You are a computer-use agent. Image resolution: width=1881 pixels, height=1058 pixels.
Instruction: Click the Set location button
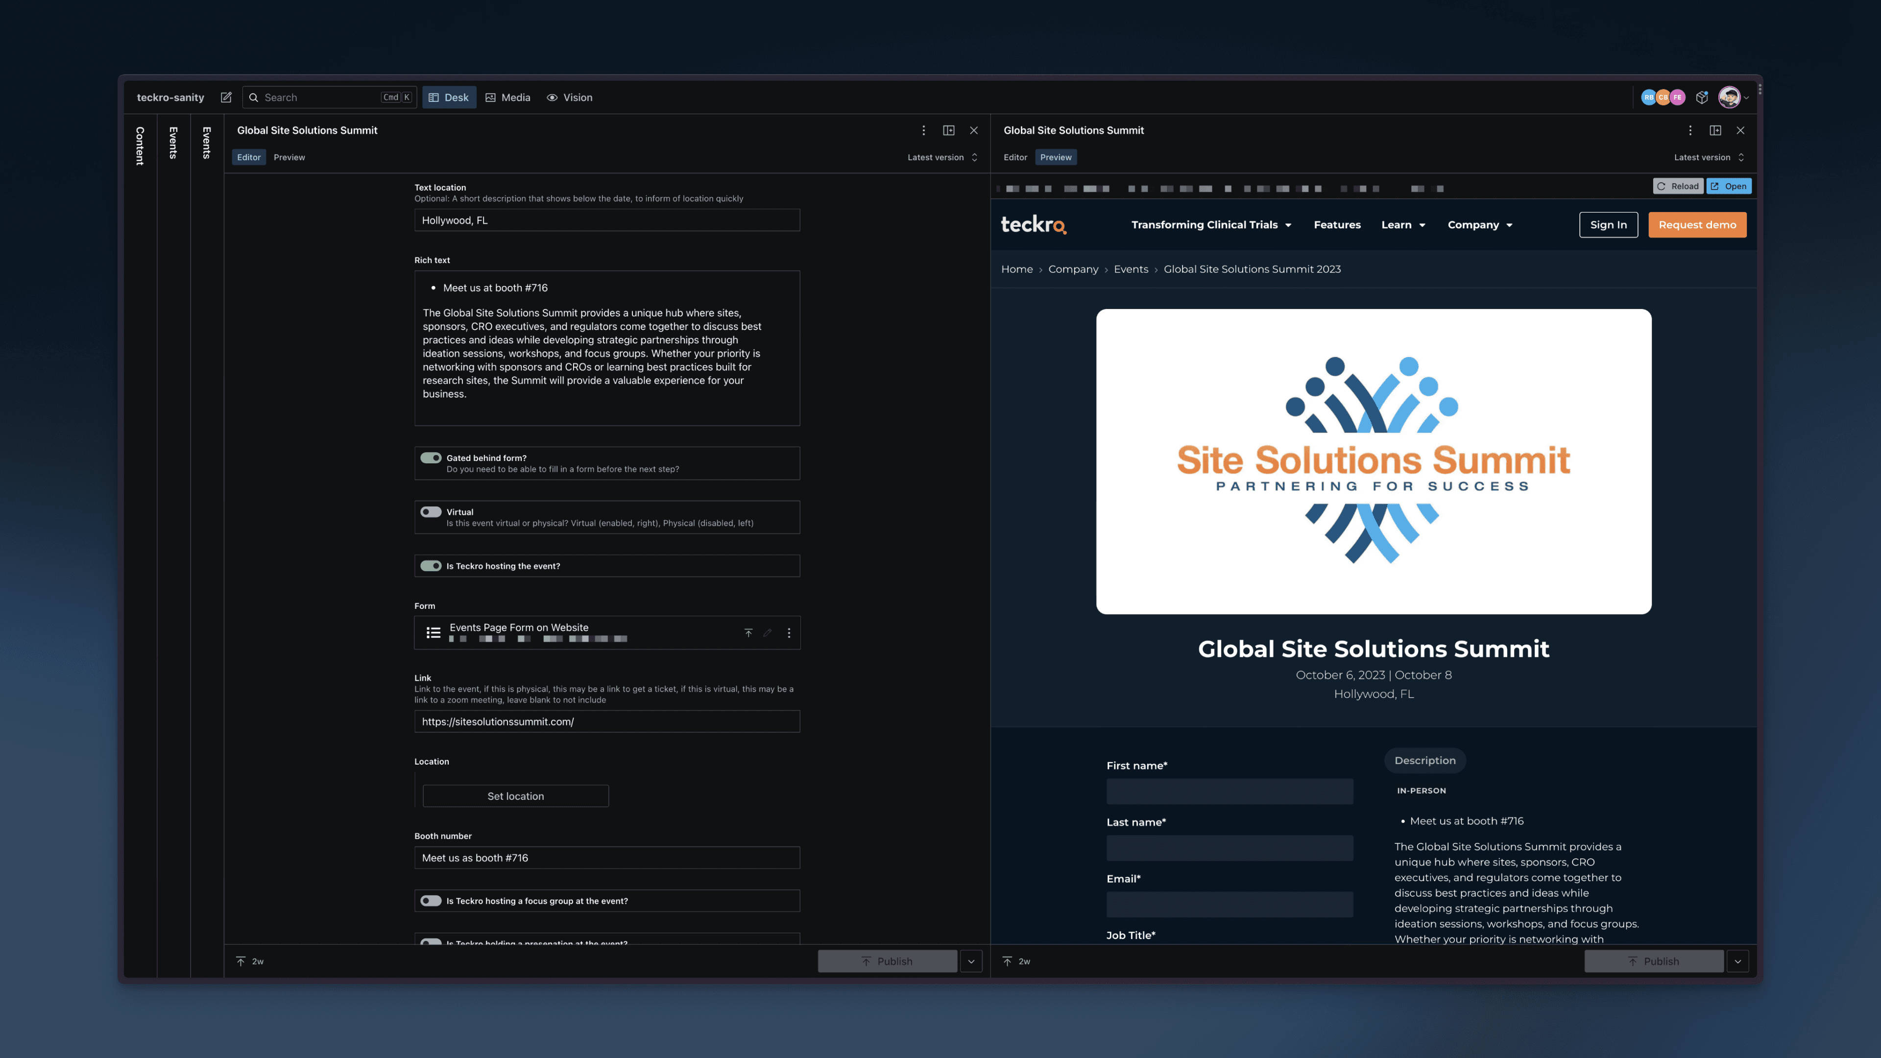coord(515,796)
